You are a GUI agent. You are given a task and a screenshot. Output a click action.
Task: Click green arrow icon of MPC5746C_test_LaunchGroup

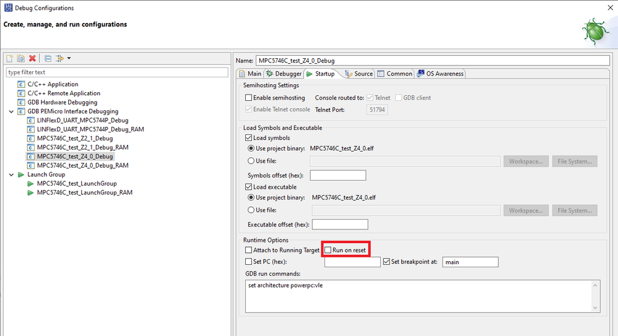[x=30, y=184]
